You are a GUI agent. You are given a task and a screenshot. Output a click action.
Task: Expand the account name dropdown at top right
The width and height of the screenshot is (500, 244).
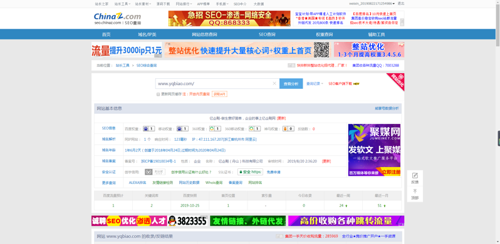click(x=372, y=4)
